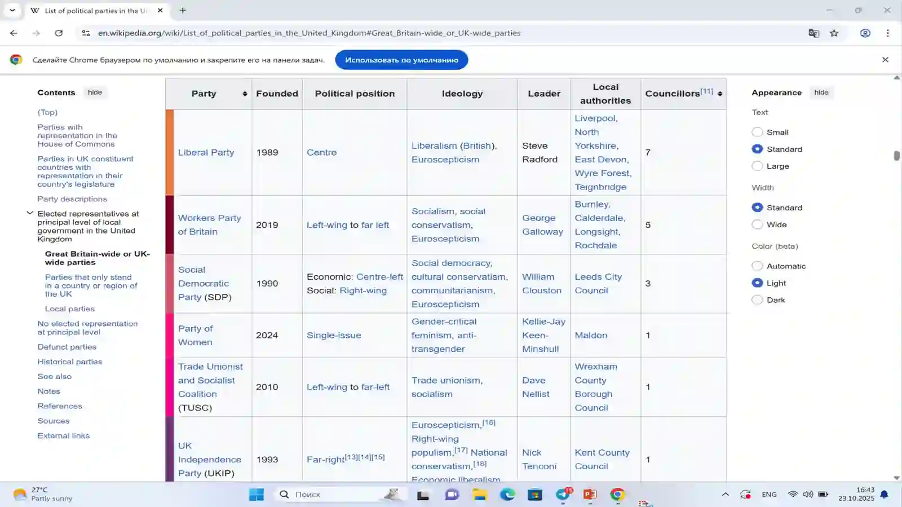
Task: Select Small text size
Action: (757, 132)
